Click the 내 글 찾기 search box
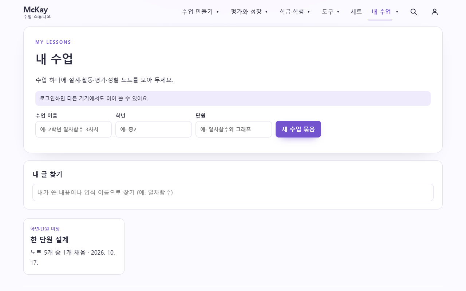466x291 pixels. [233, 192]
